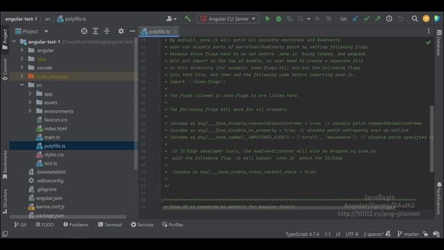
Task: Expand the .vscode folder
Action: click(x=22, y=67)
